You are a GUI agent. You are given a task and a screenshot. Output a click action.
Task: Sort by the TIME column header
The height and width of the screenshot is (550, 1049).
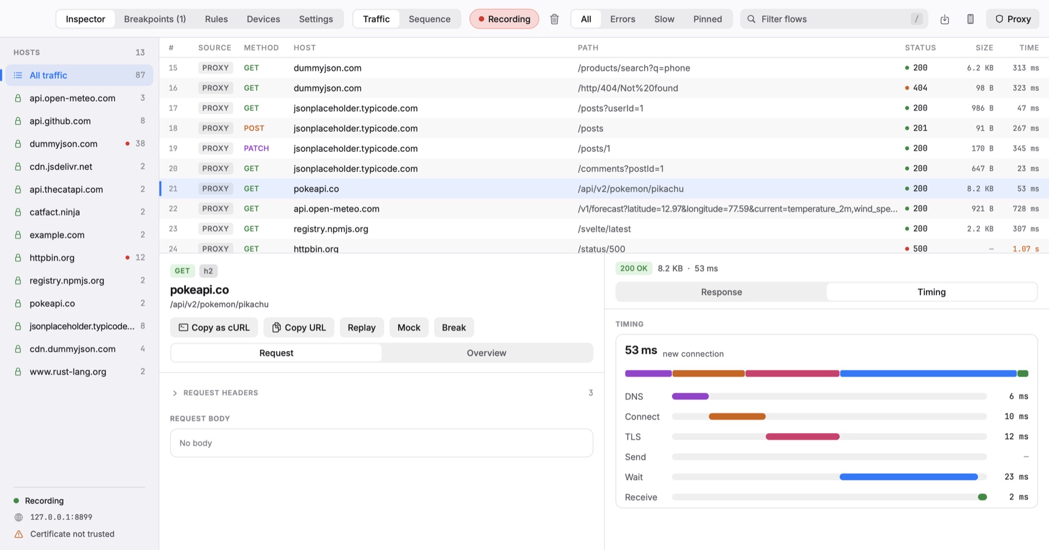click(x=1029, y=48)
